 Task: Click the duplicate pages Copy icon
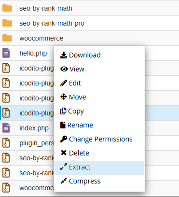tap(63, 111)
